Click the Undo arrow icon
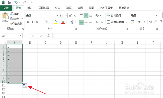This screenshot has width=163, height=98. coord(16,2)
